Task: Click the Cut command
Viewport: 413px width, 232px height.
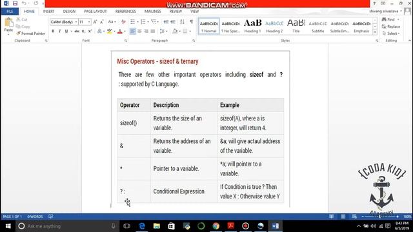Action: point(22,19)
